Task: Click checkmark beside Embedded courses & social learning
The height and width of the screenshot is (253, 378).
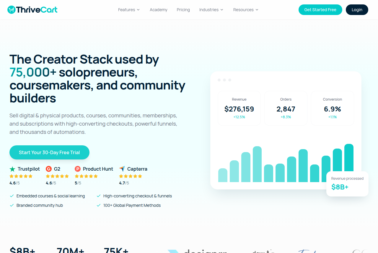Action: (12, 196)
